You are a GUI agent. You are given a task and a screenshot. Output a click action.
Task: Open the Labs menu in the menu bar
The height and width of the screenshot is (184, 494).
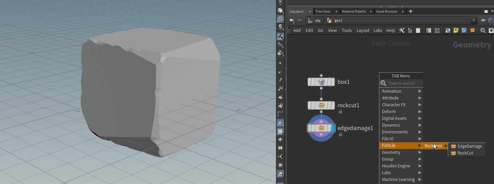378,31
